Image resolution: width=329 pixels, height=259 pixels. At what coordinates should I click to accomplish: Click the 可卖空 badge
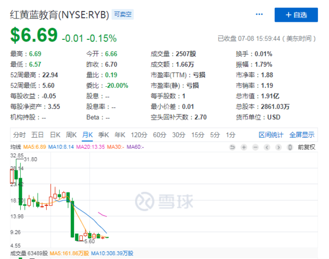click(x=123, y=14)
